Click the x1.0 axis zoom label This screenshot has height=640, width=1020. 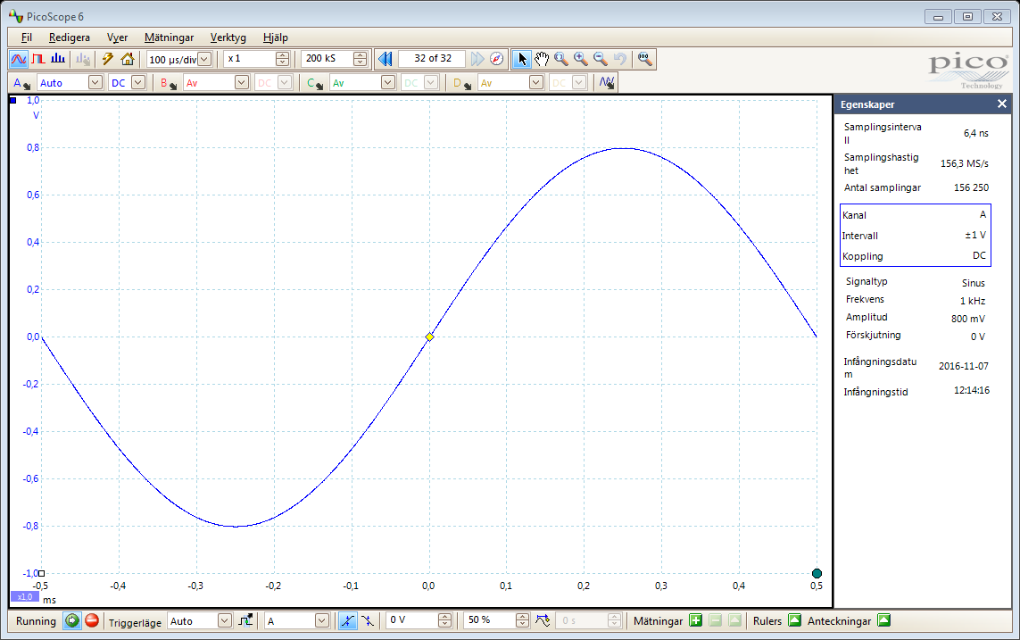(25, 596)
